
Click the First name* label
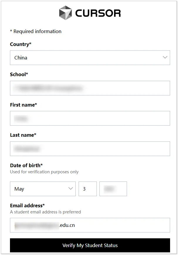click(x=23, y=105)
